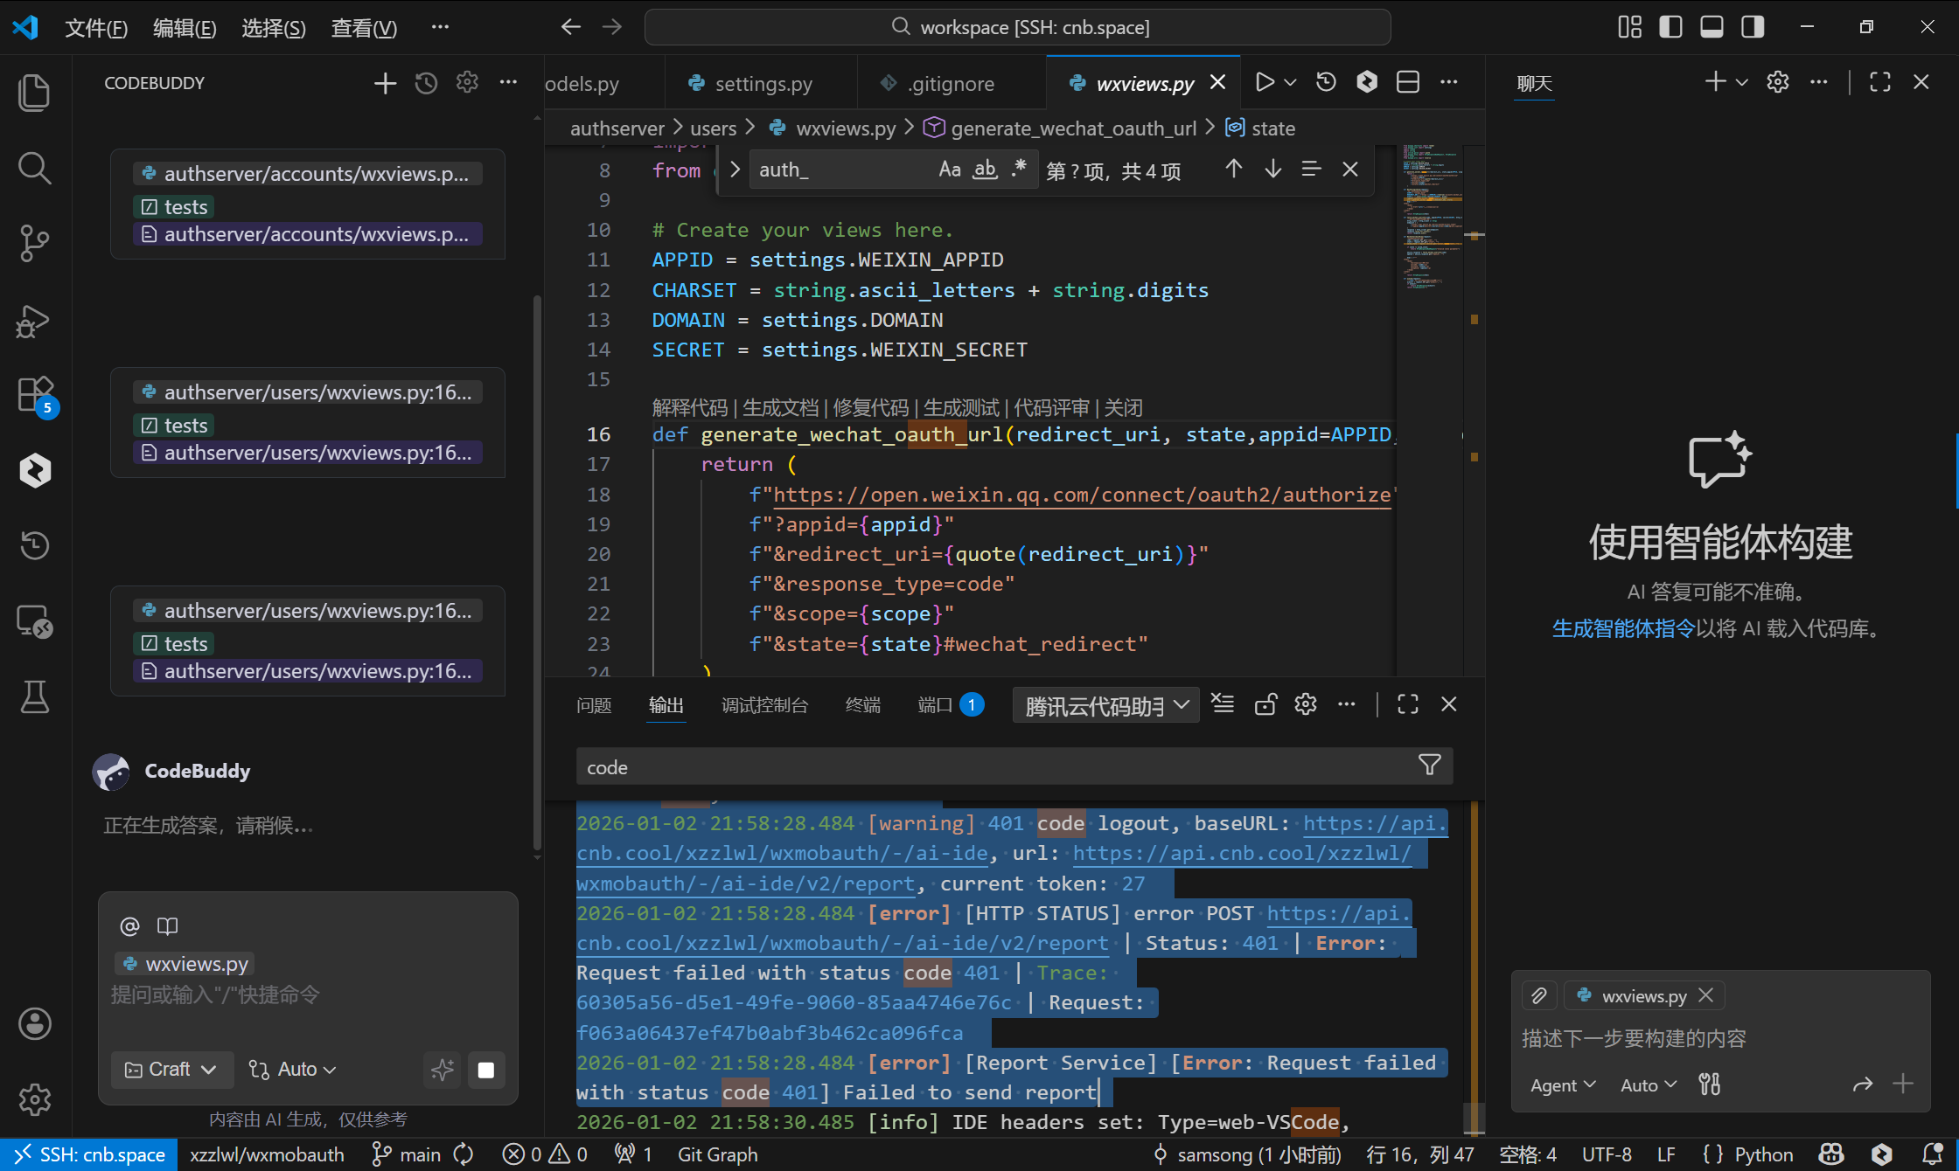Viewport: 1959px width, 1171px height.
Task: Open the 腾讯云代码助手 output channel dropdown
Action: (x=1105, y=704)
